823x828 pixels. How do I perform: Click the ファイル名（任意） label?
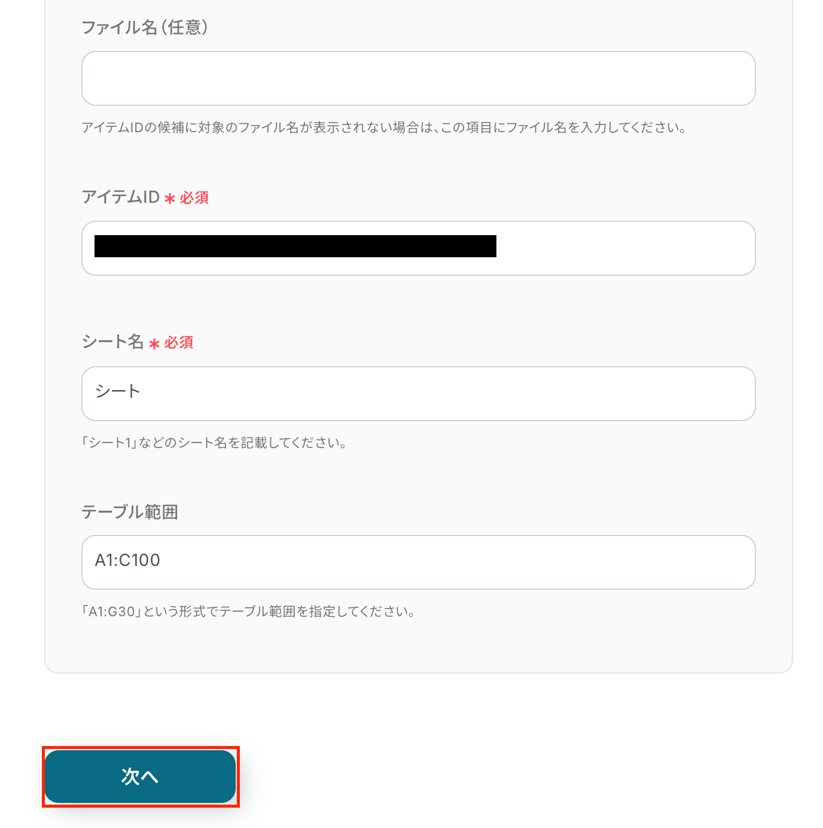click(x=145, y=28)
